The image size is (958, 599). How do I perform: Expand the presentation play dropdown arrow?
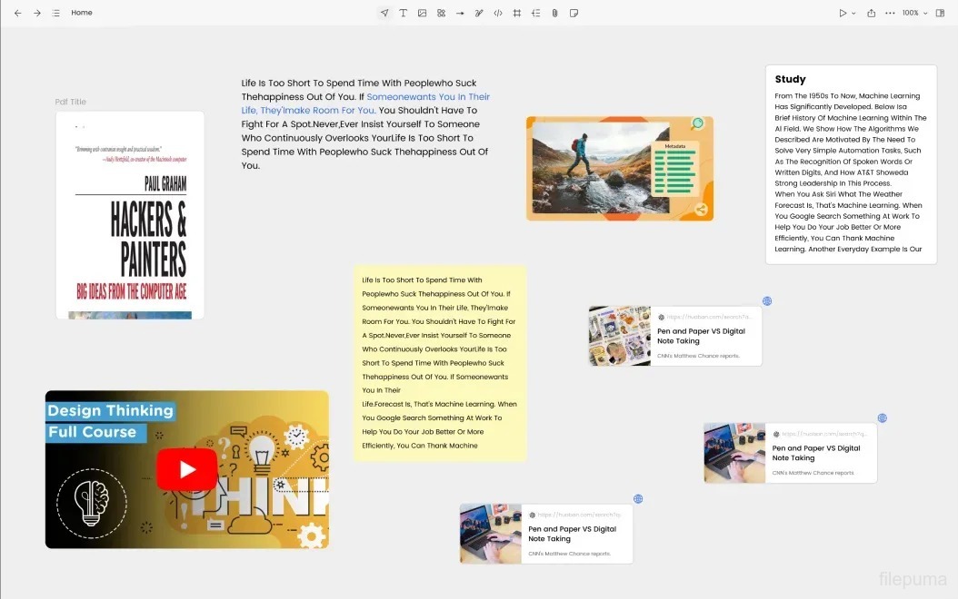click(853, 13)
